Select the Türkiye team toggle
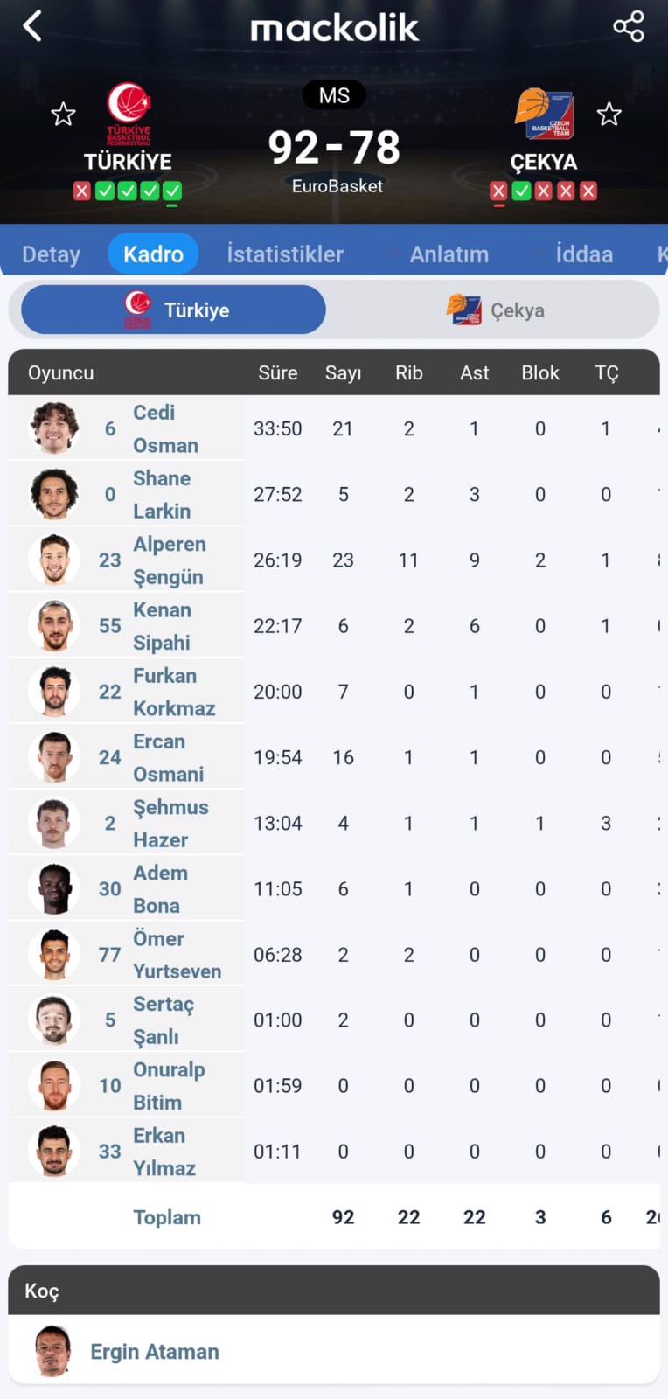 click(x=173, y=310)
